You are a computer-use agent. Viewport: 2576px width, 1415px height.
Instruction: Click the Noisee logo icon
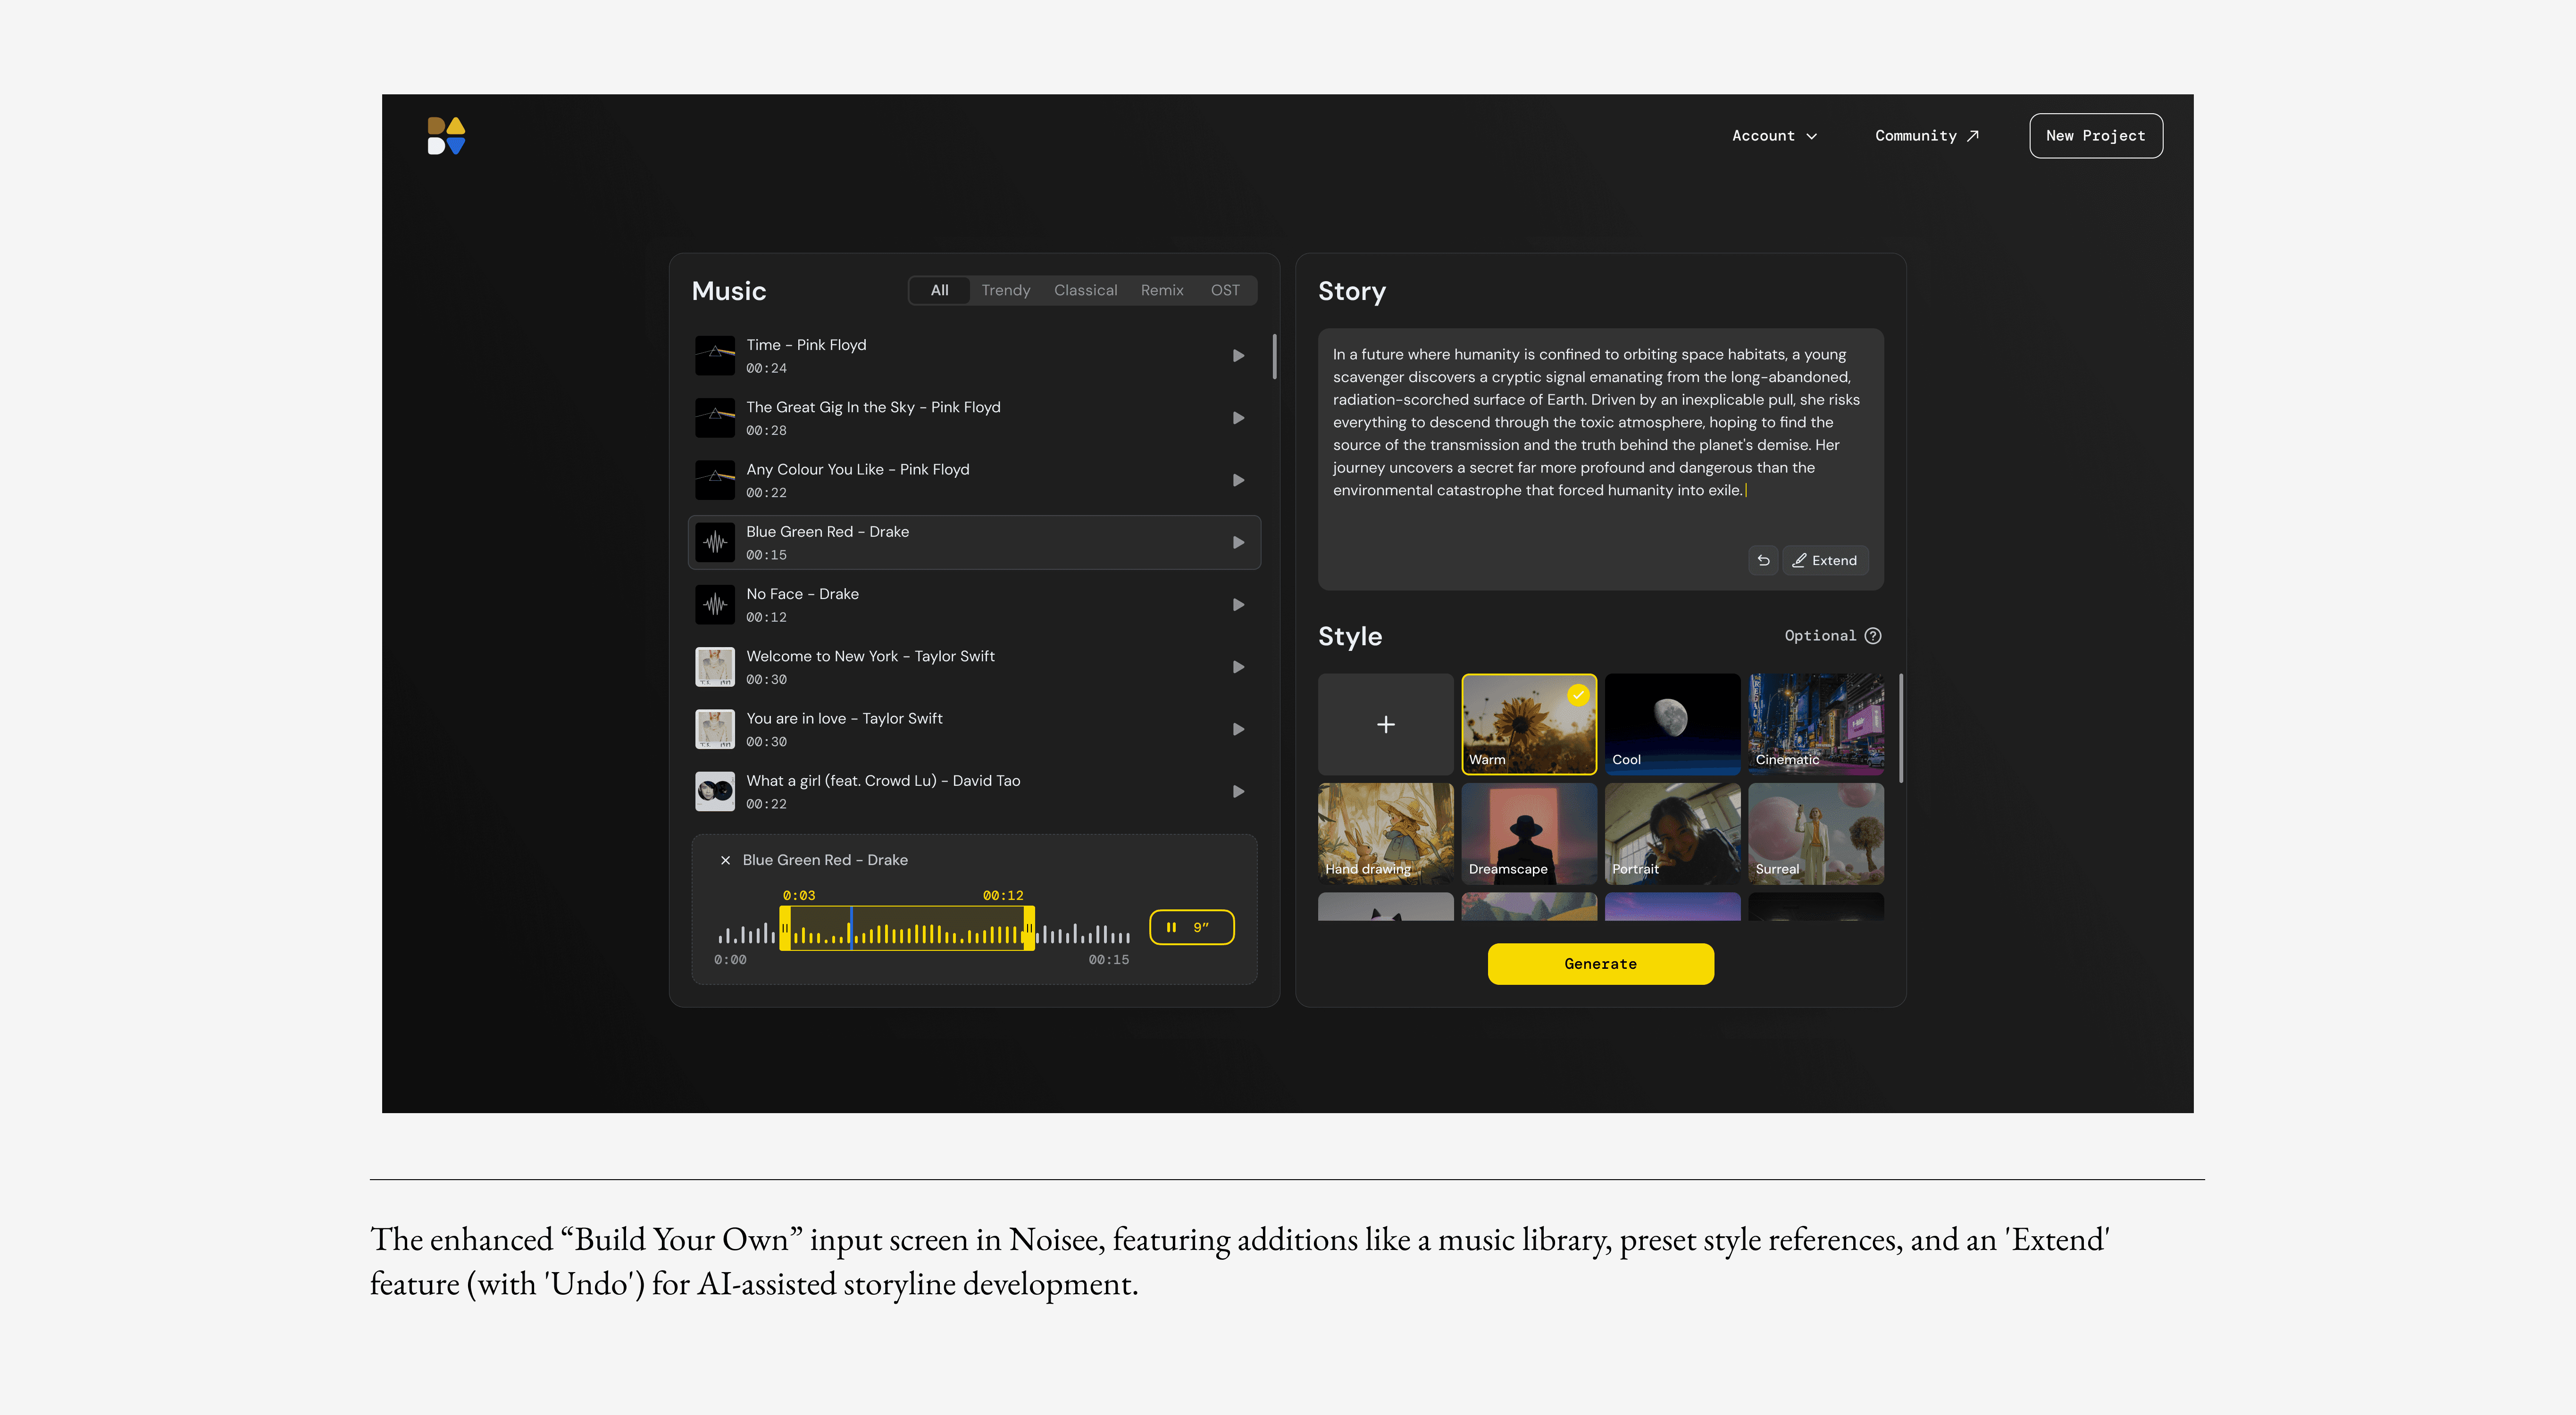(x=446, y=136)
